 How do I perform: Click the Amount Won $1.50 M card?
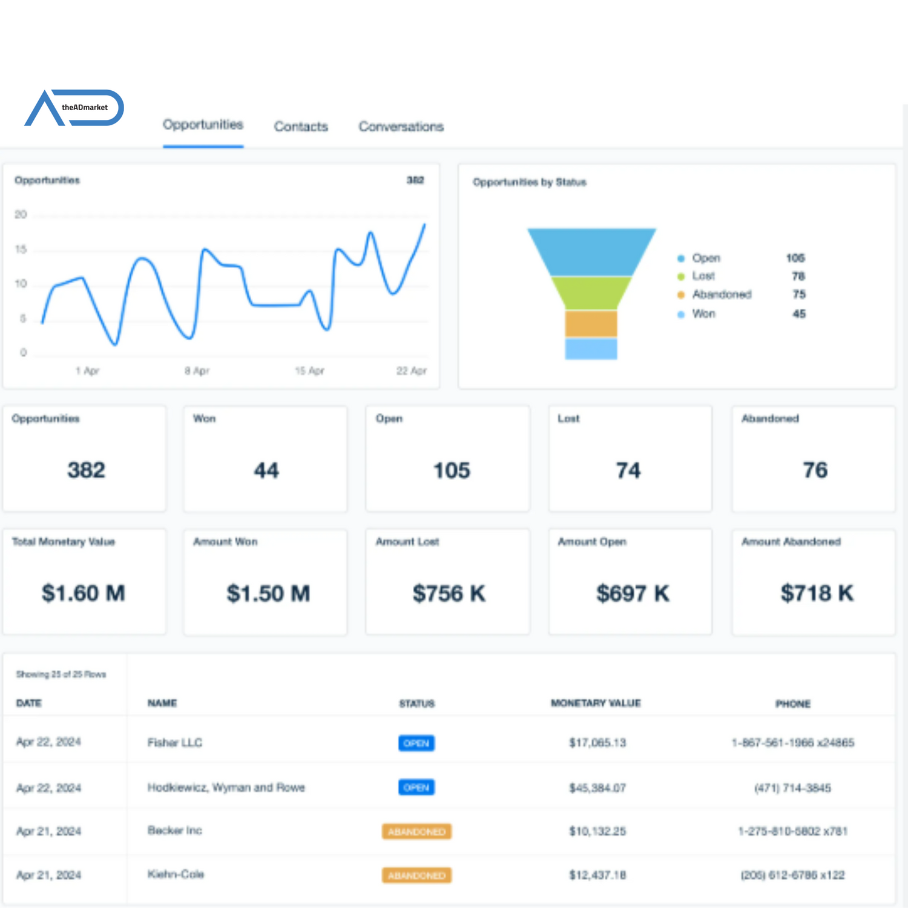(x=266, y=582)
